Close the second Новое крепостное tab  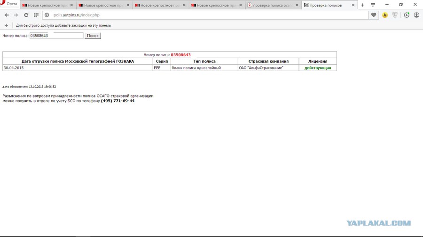point(128,5)
